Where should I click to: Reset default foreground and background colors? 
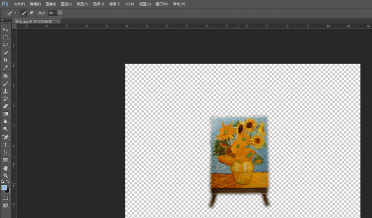[3, 181]
